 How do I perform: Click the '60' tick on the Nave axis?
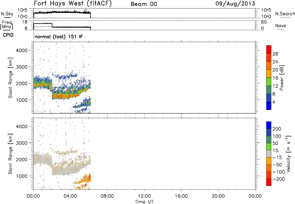pos(264,22)
